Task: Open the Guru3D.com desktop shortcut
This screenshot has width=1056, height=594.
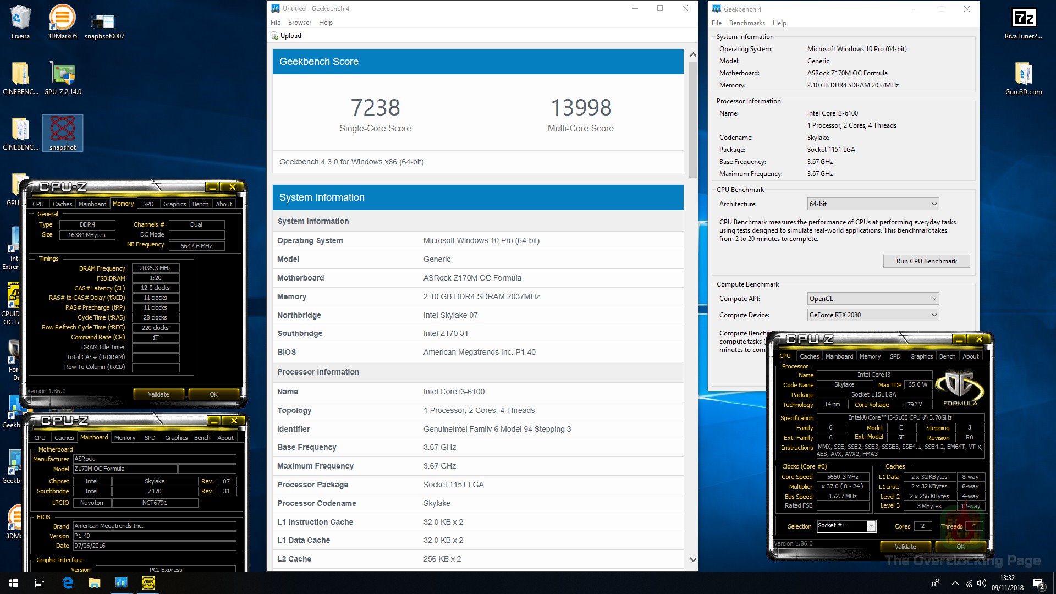Action: click(x=1024, y=74)
